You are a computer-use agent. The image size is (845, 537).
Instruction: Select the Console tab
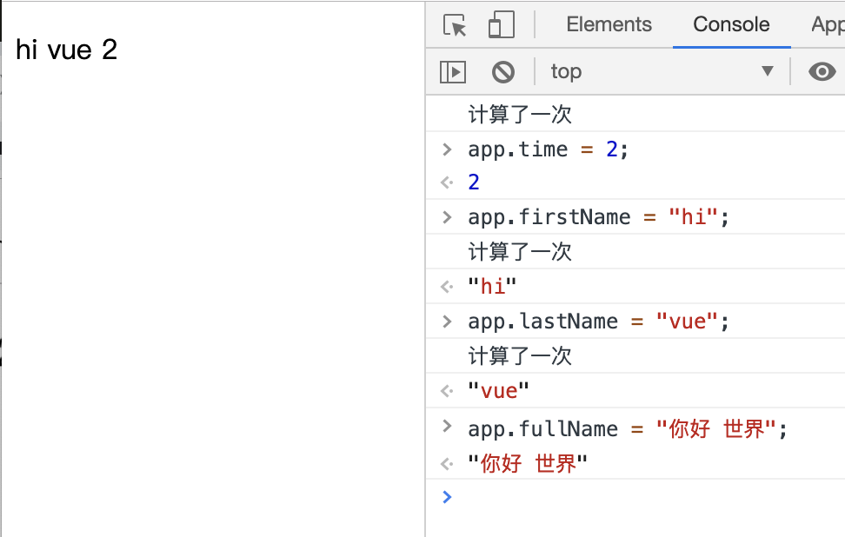731,24
